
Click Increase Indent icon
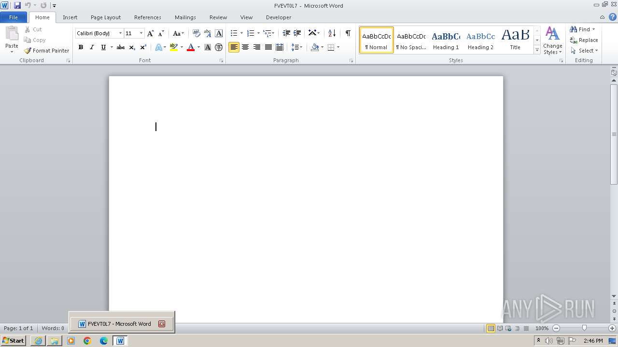(x=297, y=33)
